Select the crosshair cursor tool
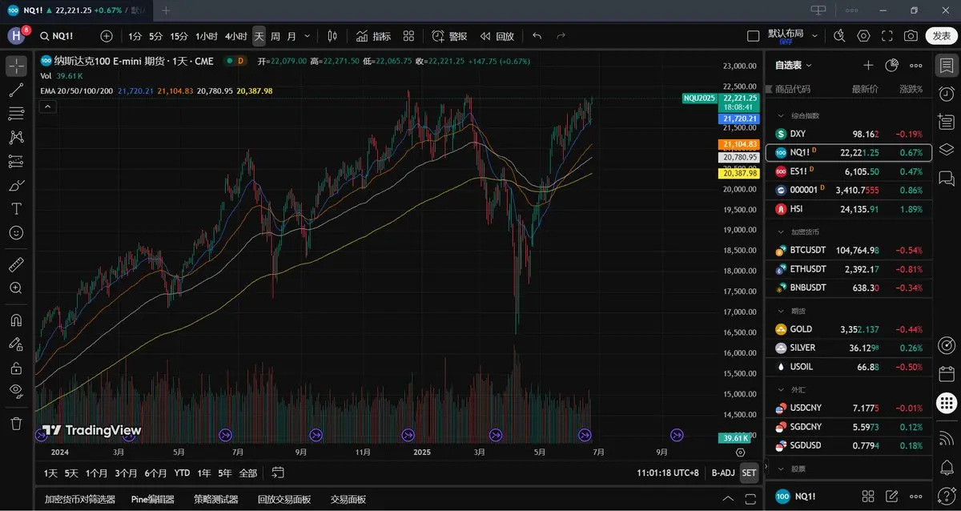The image size is (961, 511). (16, 66)
